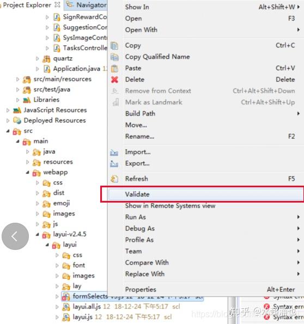Open the Debug As submenu
This screenshot has height=324, width=304.
206,229
